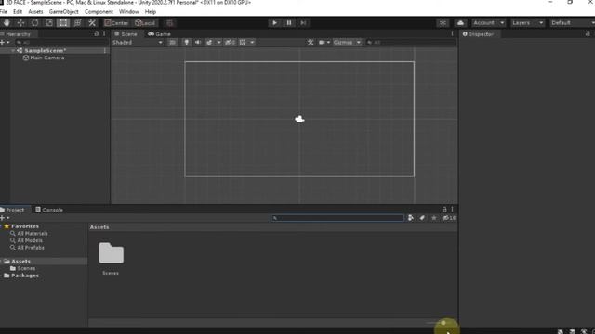
Task: Select the Hand tool
Action: pyautogui.click(x=7, y=22)
